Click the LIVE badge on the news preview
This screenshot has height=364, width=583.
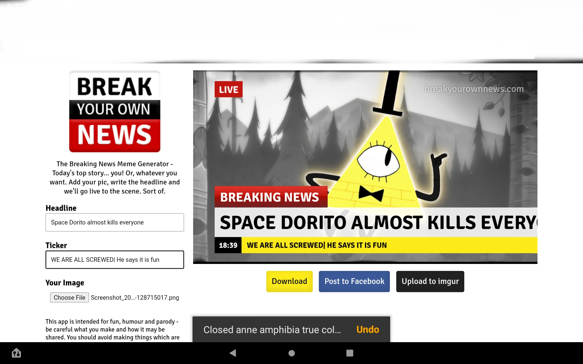pyautogui.click(x=228, y=89)
